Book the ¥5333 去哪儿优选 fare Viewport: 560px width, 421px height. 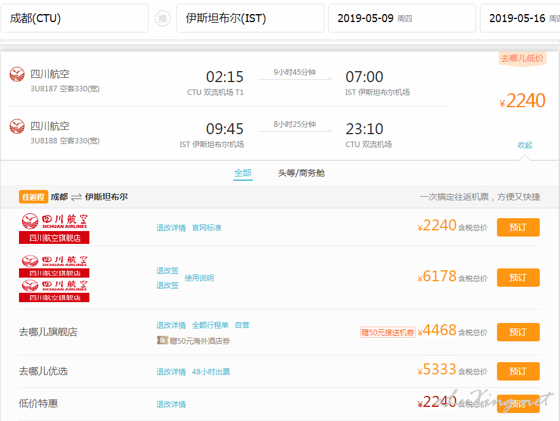tap(518, 371)
